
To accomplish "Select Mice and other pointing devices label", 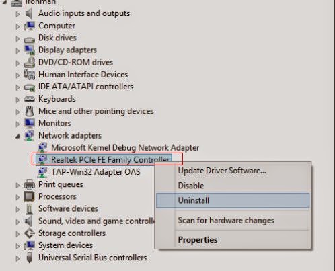I will tap(96, 111).
